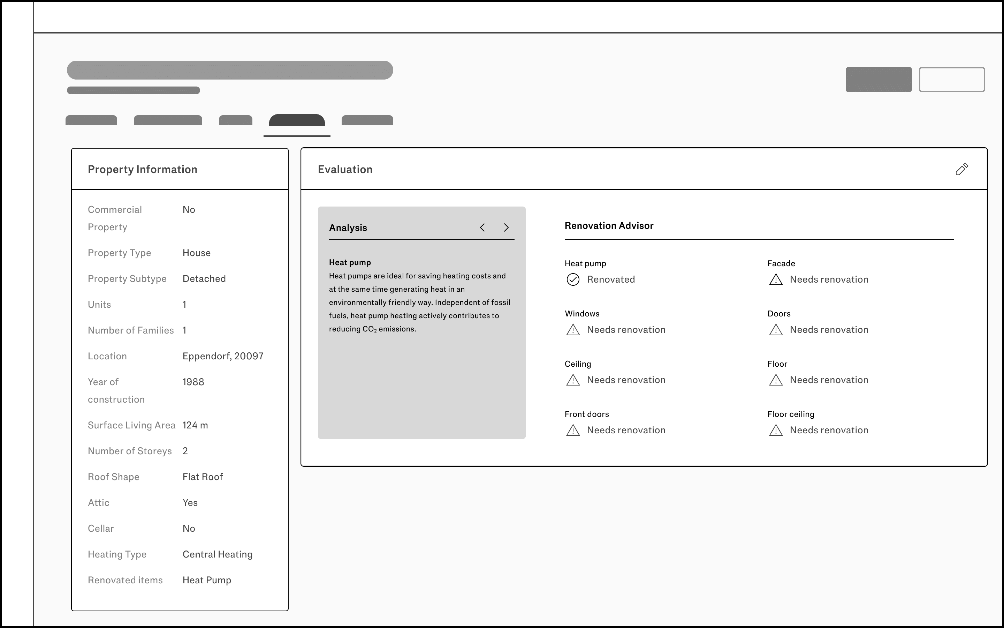
Task: Click Floor ceiling's Needs renovation status
Action: click(829, 430)
